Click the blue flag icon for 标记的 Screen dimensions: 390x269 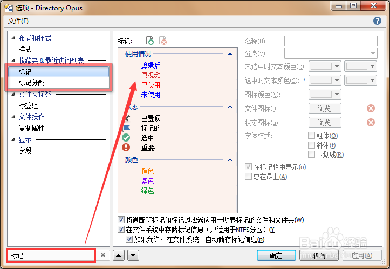click(127, 128)
